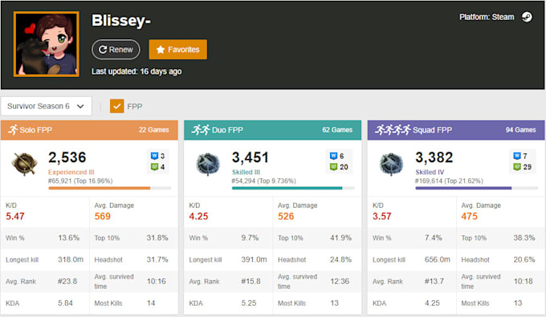
Task: Click Squad KDA value 4.25
Action: (432, 303)
